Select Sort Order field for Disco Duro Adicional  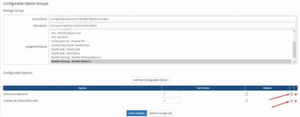point(171,94)
